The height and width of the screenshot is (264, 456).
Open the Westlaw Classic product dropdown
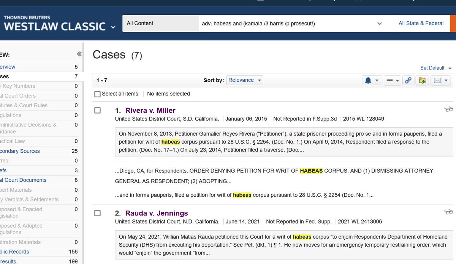click(x=113, y=27)
